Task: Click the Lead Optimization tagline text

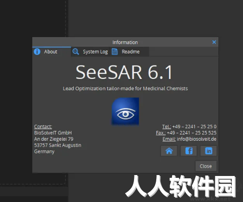Action: [125, 88]
